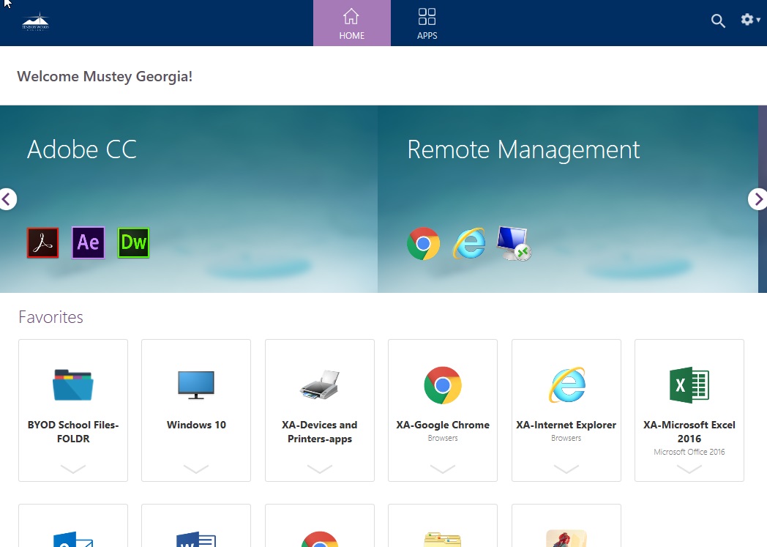
Task: Click the Adobe CC banner title
Action: click(x=82, y=149)
